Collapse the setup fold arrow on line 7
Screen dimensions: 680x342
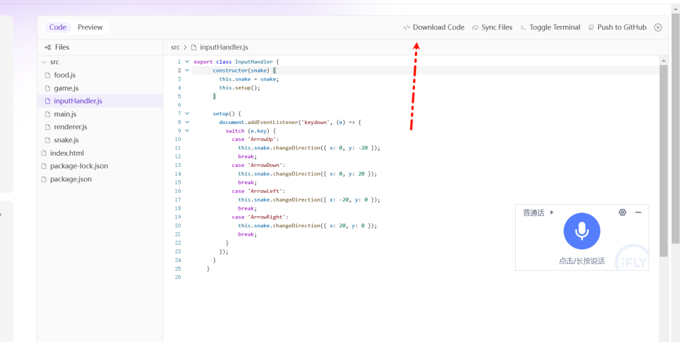187,114
